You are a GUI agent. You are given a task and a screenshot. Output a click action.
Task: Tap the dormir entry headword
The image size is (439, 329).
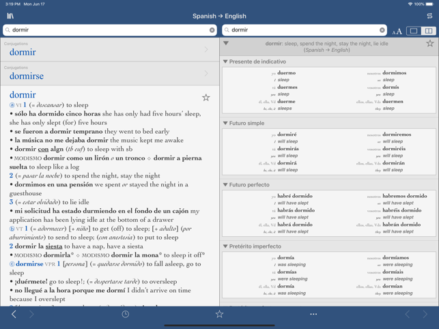click(x=23, y=95)
